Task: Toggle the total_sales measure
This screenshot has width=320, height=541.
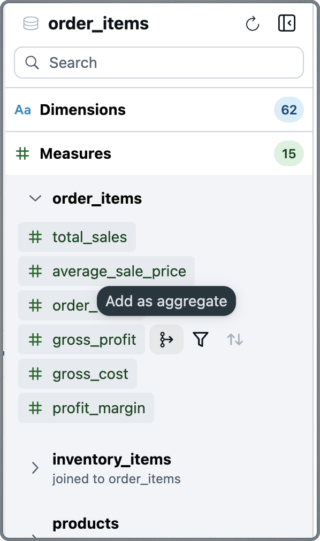Action: [x=77, y=236]
